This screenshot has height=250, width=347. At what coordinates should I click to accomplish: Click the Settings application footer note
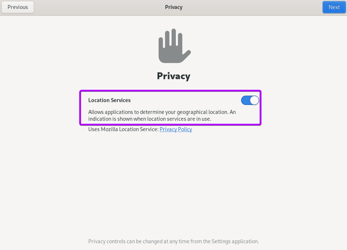173,241
